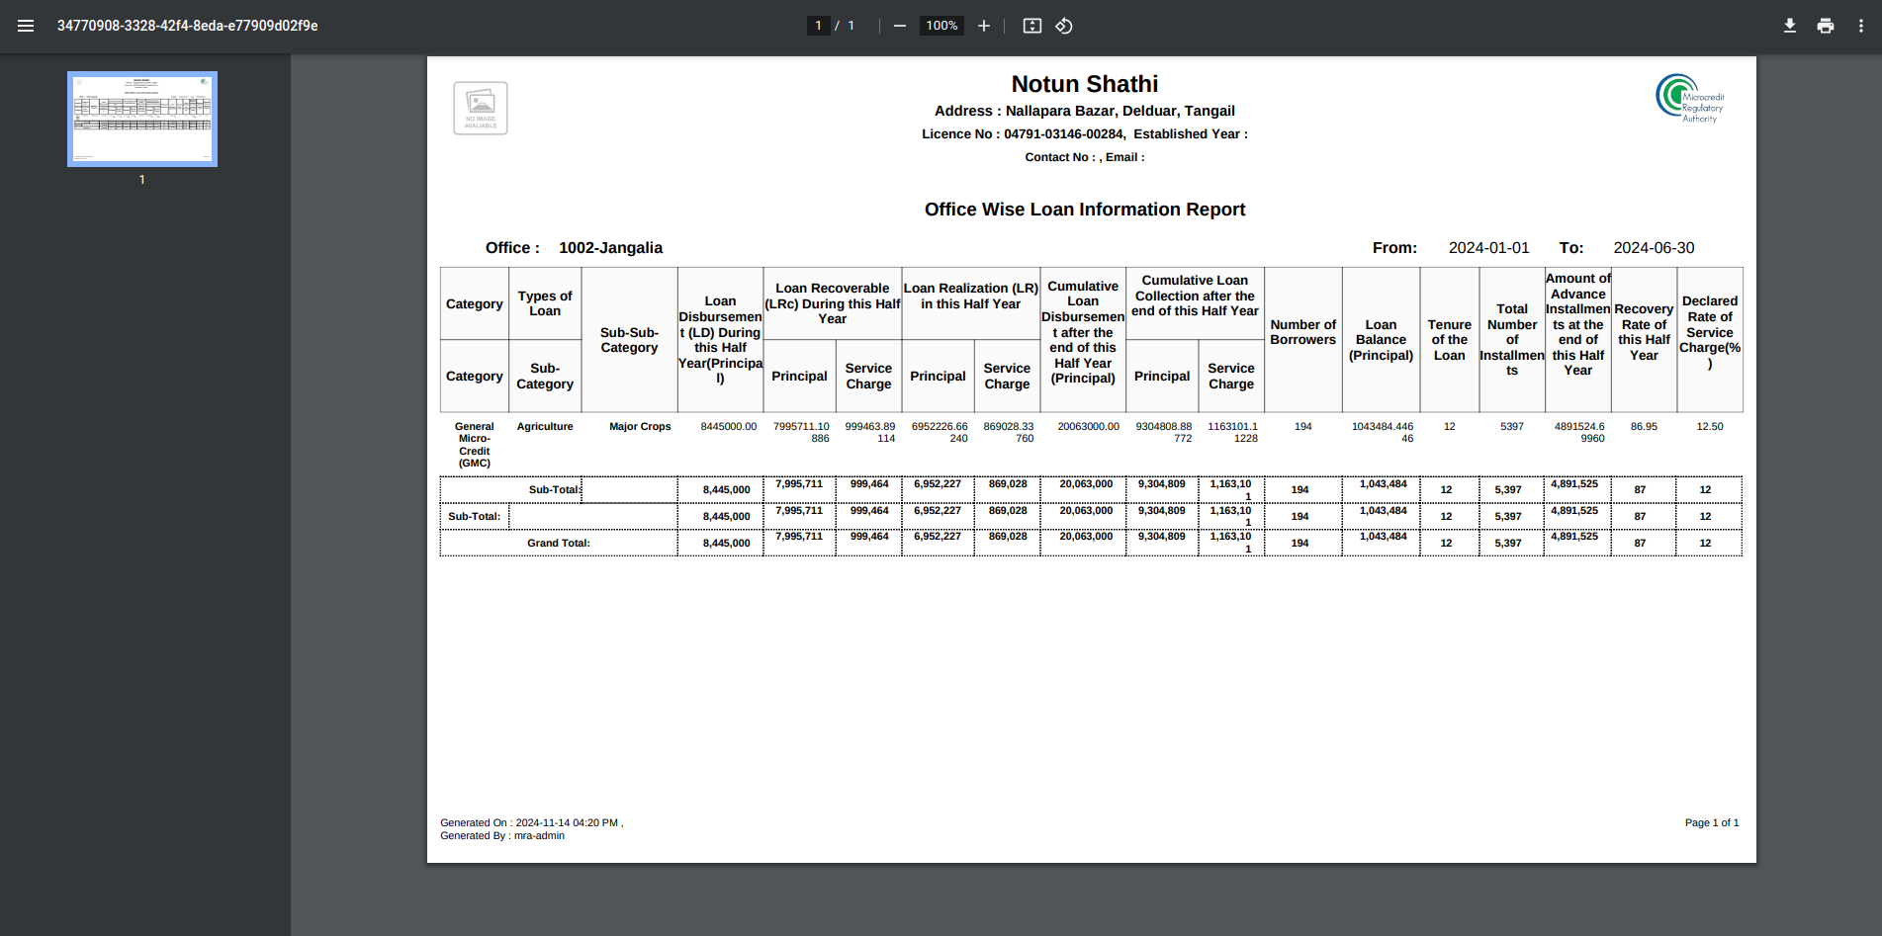Toggle the sidebar menu hamburger icon

click(x=26, y=26)
